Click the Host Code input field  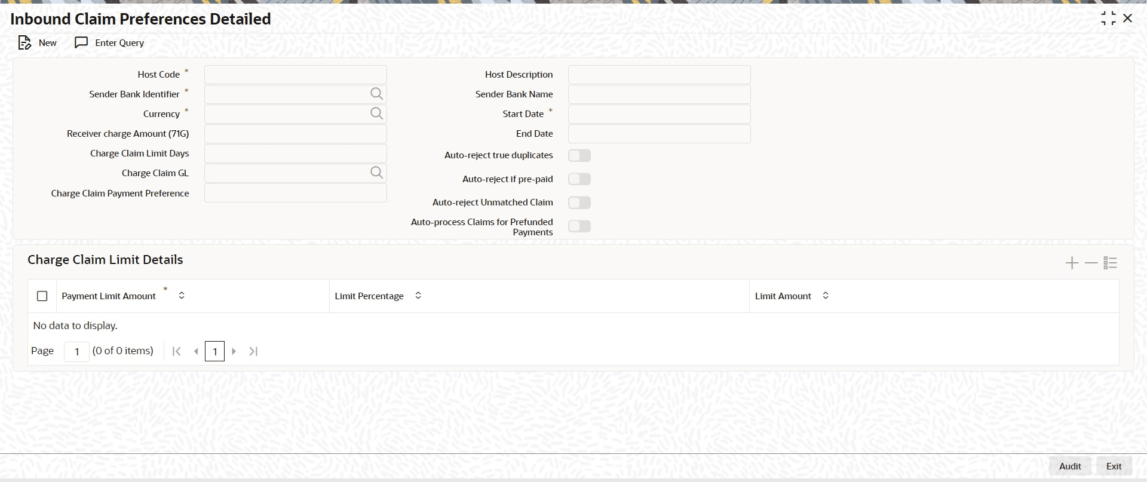[296, 75]
